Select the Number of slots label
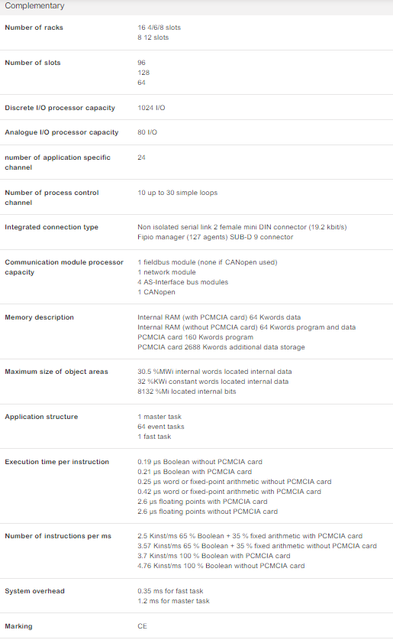 click(33, 63)
